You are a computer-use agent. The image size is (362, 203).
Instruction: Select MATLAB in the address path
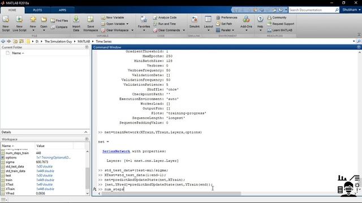pyautogui.click(x=84, y=41)
